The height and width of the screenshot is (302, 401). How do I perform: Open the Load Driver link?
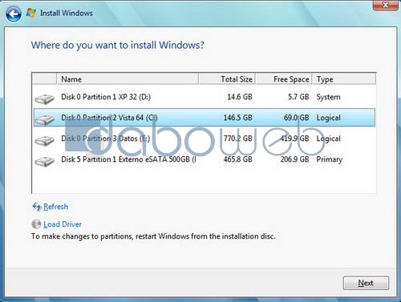click(x=63, y=224)
